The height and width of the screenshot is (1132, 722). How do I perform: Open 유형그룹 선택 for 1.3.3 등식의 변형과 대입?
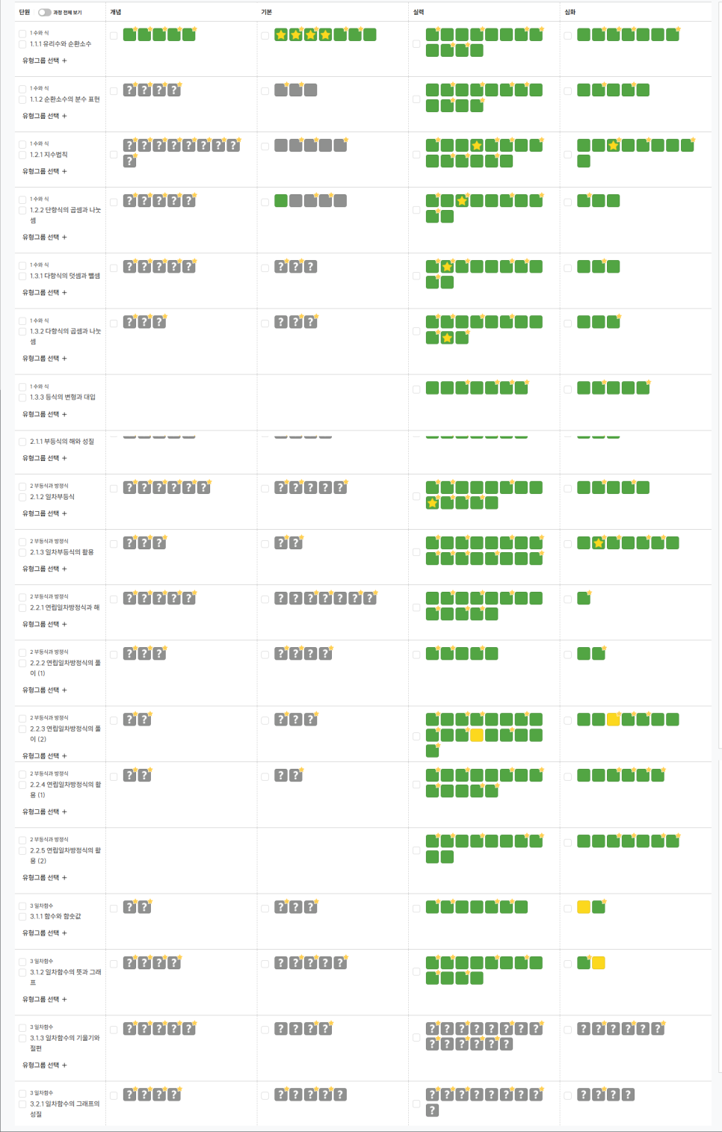coord(45,414)
